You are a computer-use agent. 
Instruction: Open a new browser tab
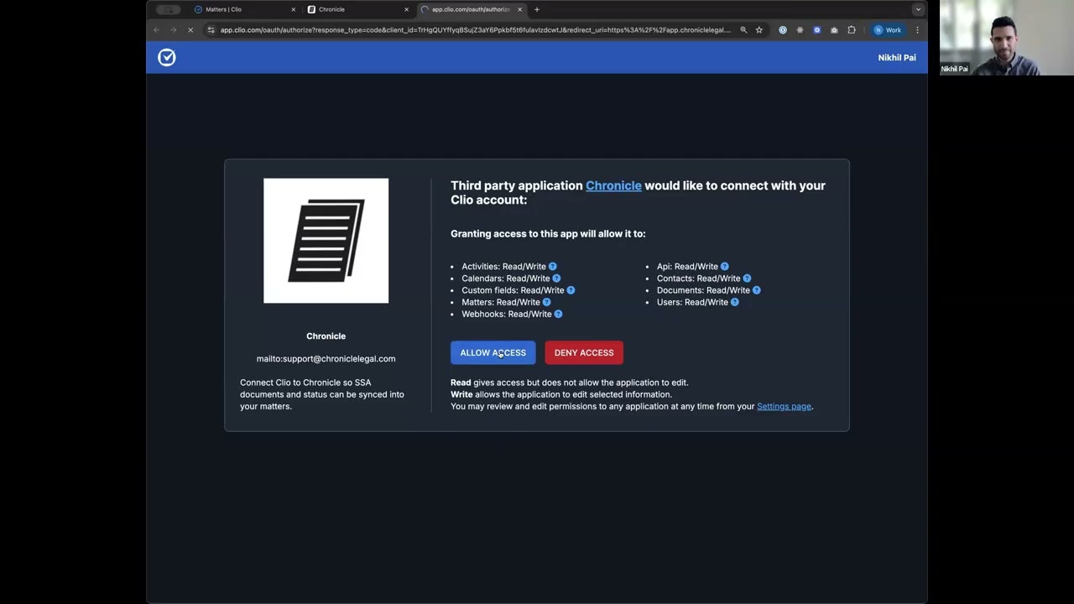point(537,9)
